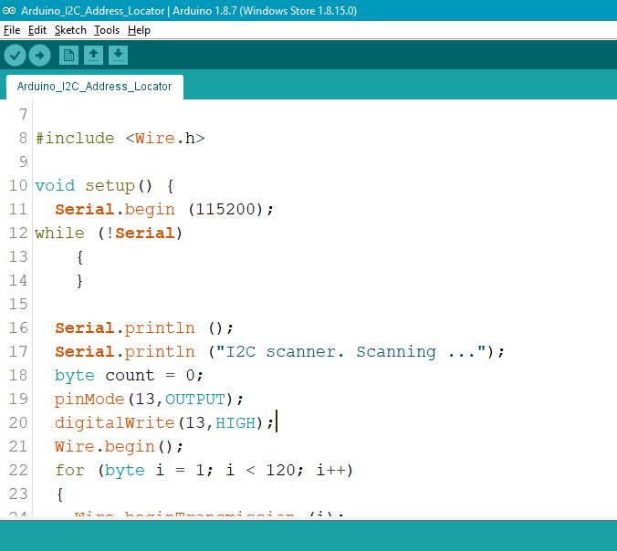Click the Verify checkmark button
This screenshot has height=551, width=617.
(x=15, y=55)
